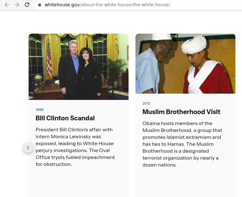242x197 pixels.
Task: Click the padlock site security icon
Action: 40,5
